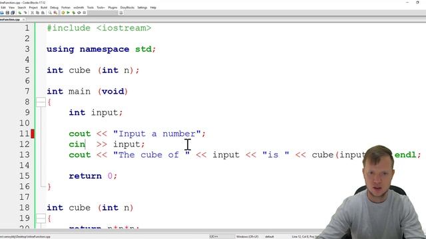
Task: Click the Open file toolbar icon
Action: 2,13
